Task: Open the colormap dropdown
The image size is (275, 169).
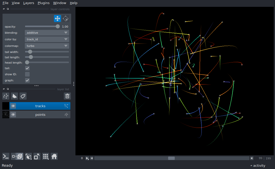Action: [x=47, y=46]
